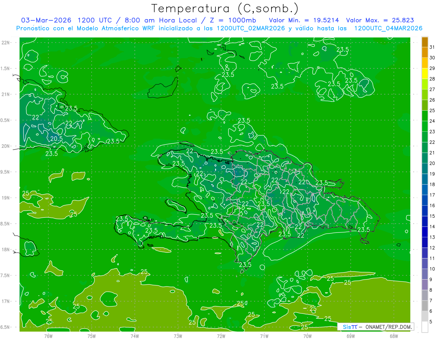
Task: Click the 'Temperatura (C,somb.)' map title
Action: (225, 8)
